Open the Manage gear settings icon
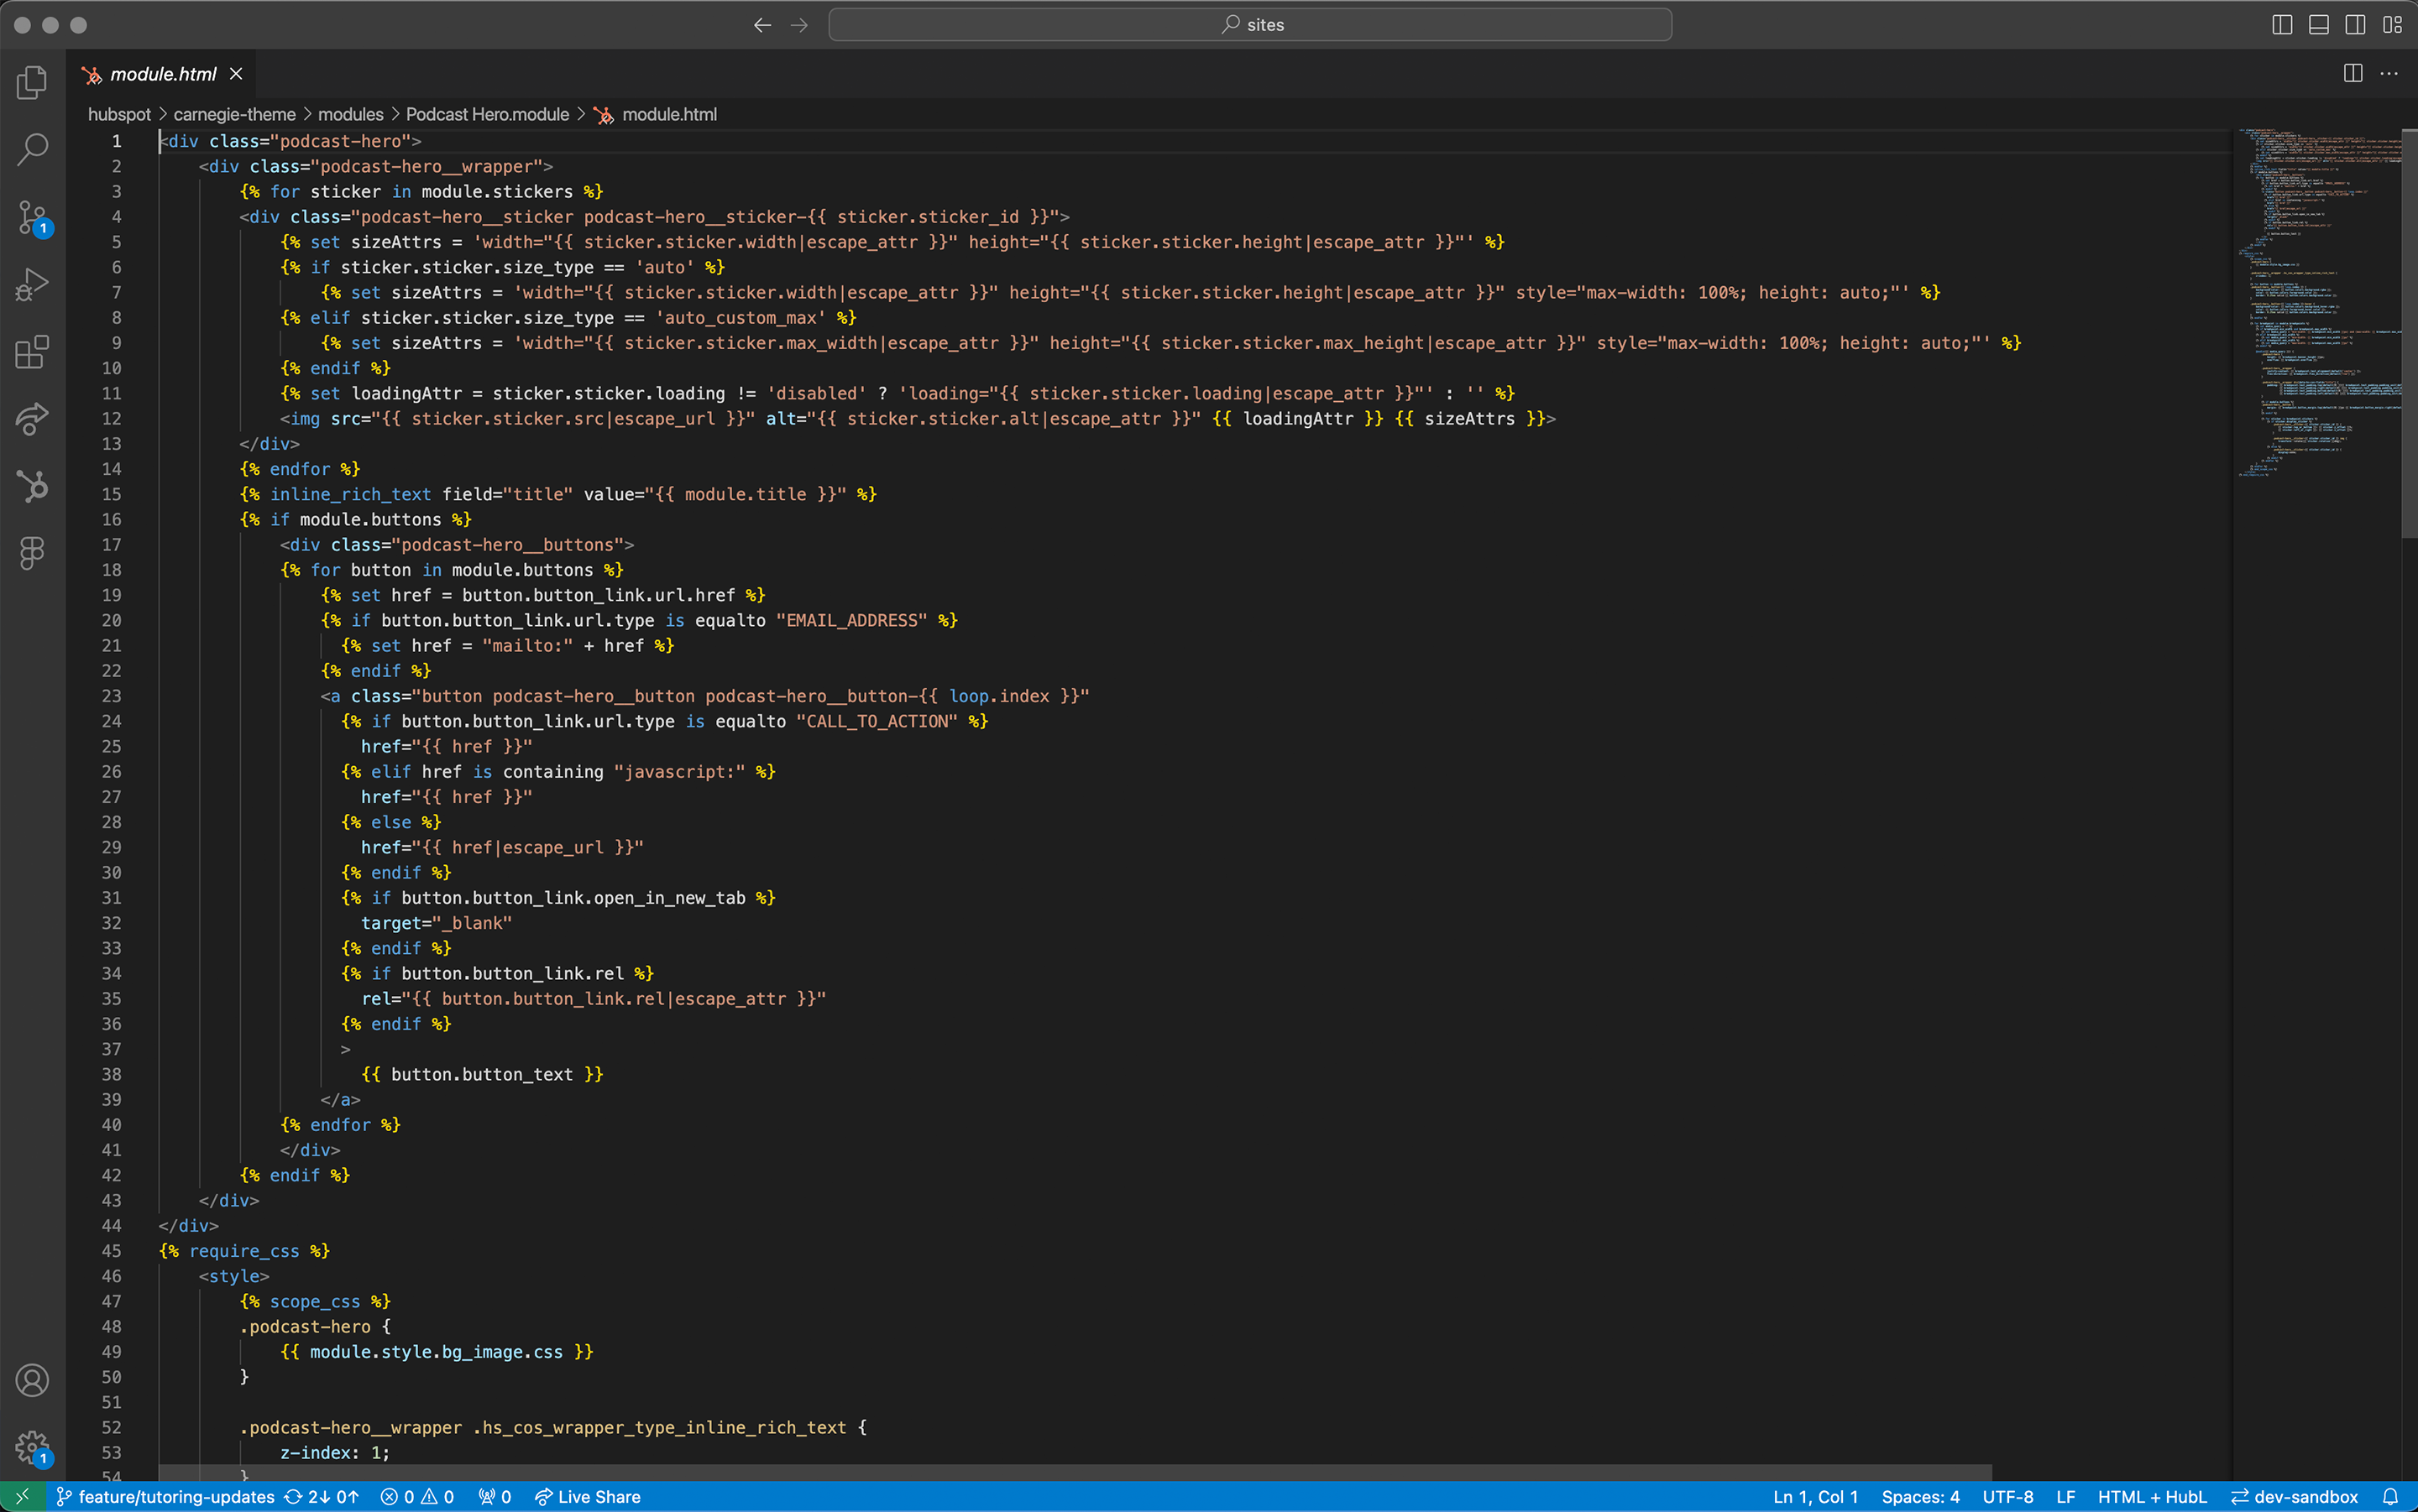 [32, 1446]
